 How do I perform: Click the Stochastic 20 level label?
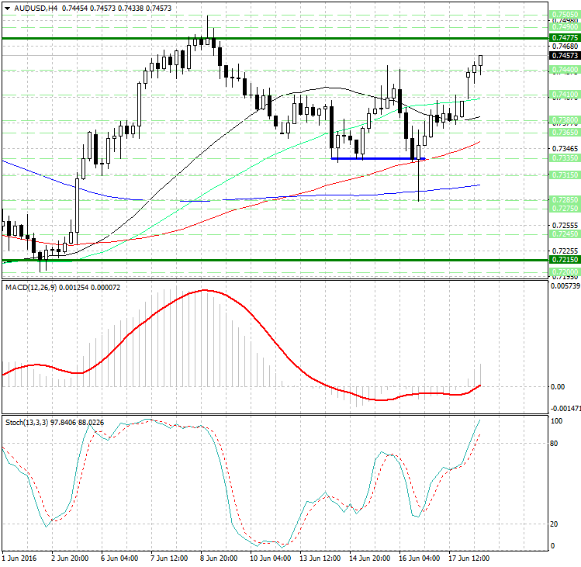click(555, 524)
